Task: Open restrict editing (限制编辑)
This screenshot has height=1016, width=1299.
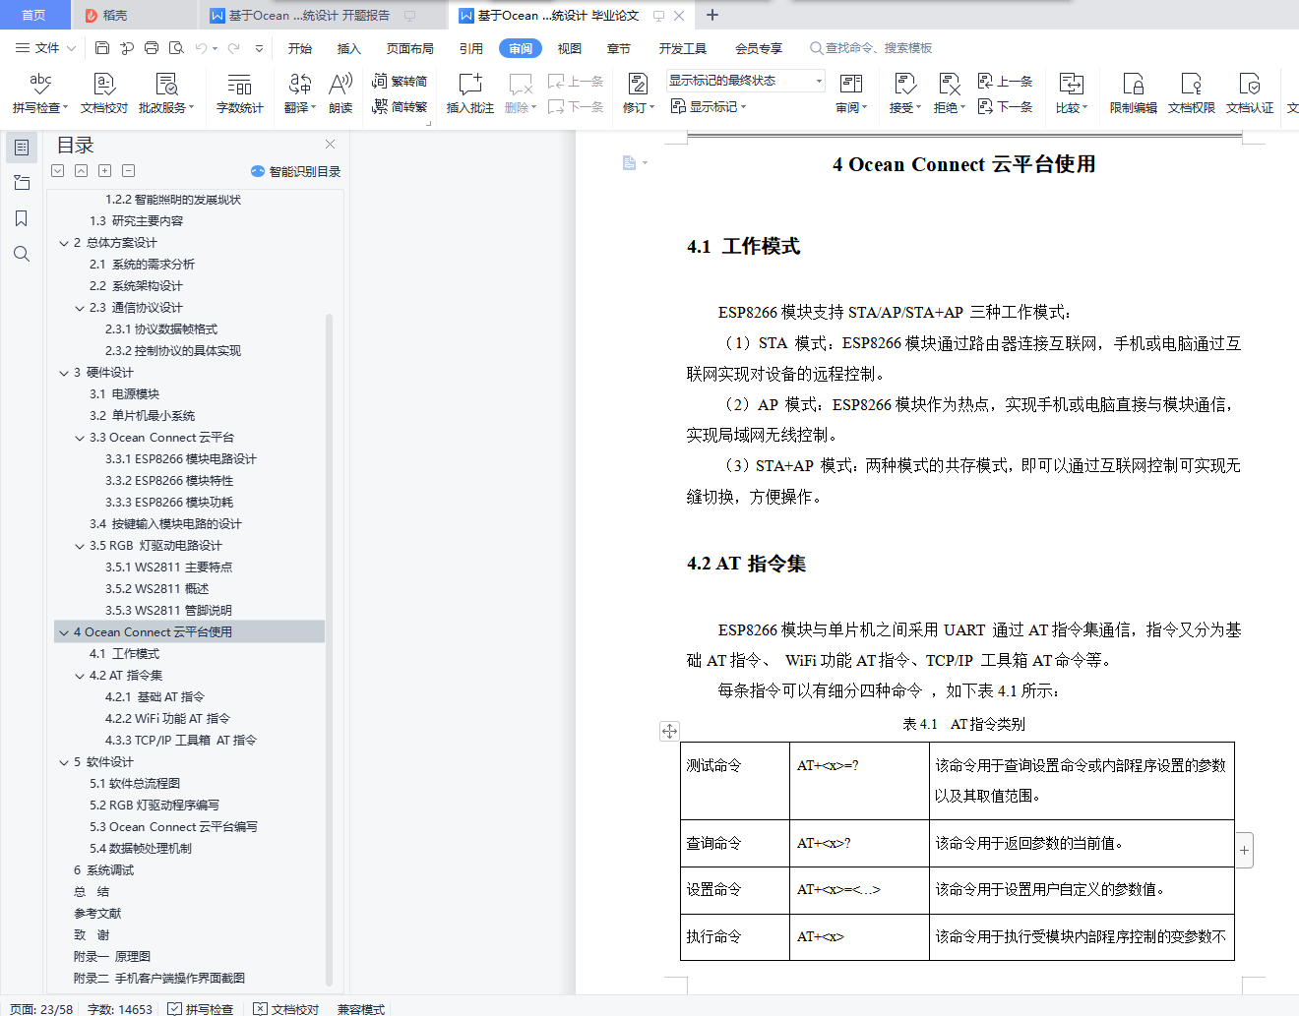Action: [1133, 93]
